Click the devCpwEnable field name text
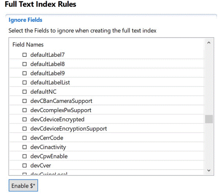Viewport: 221px width, 195px height. click(49, 157)
